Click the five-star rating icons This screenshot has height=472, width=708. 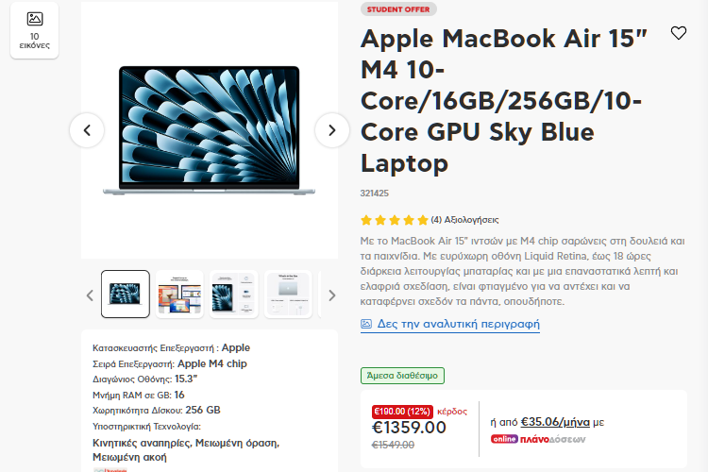point(395,220)
